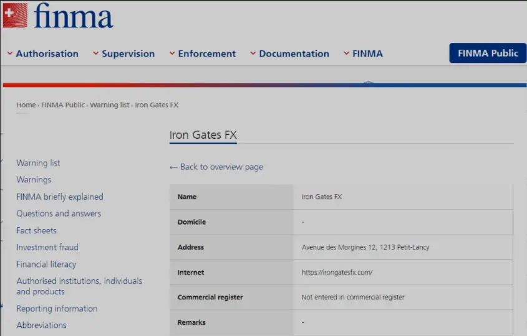The image size is (527, 336).
Task: Click the Commercial register row label
Action: pos(210,297)
